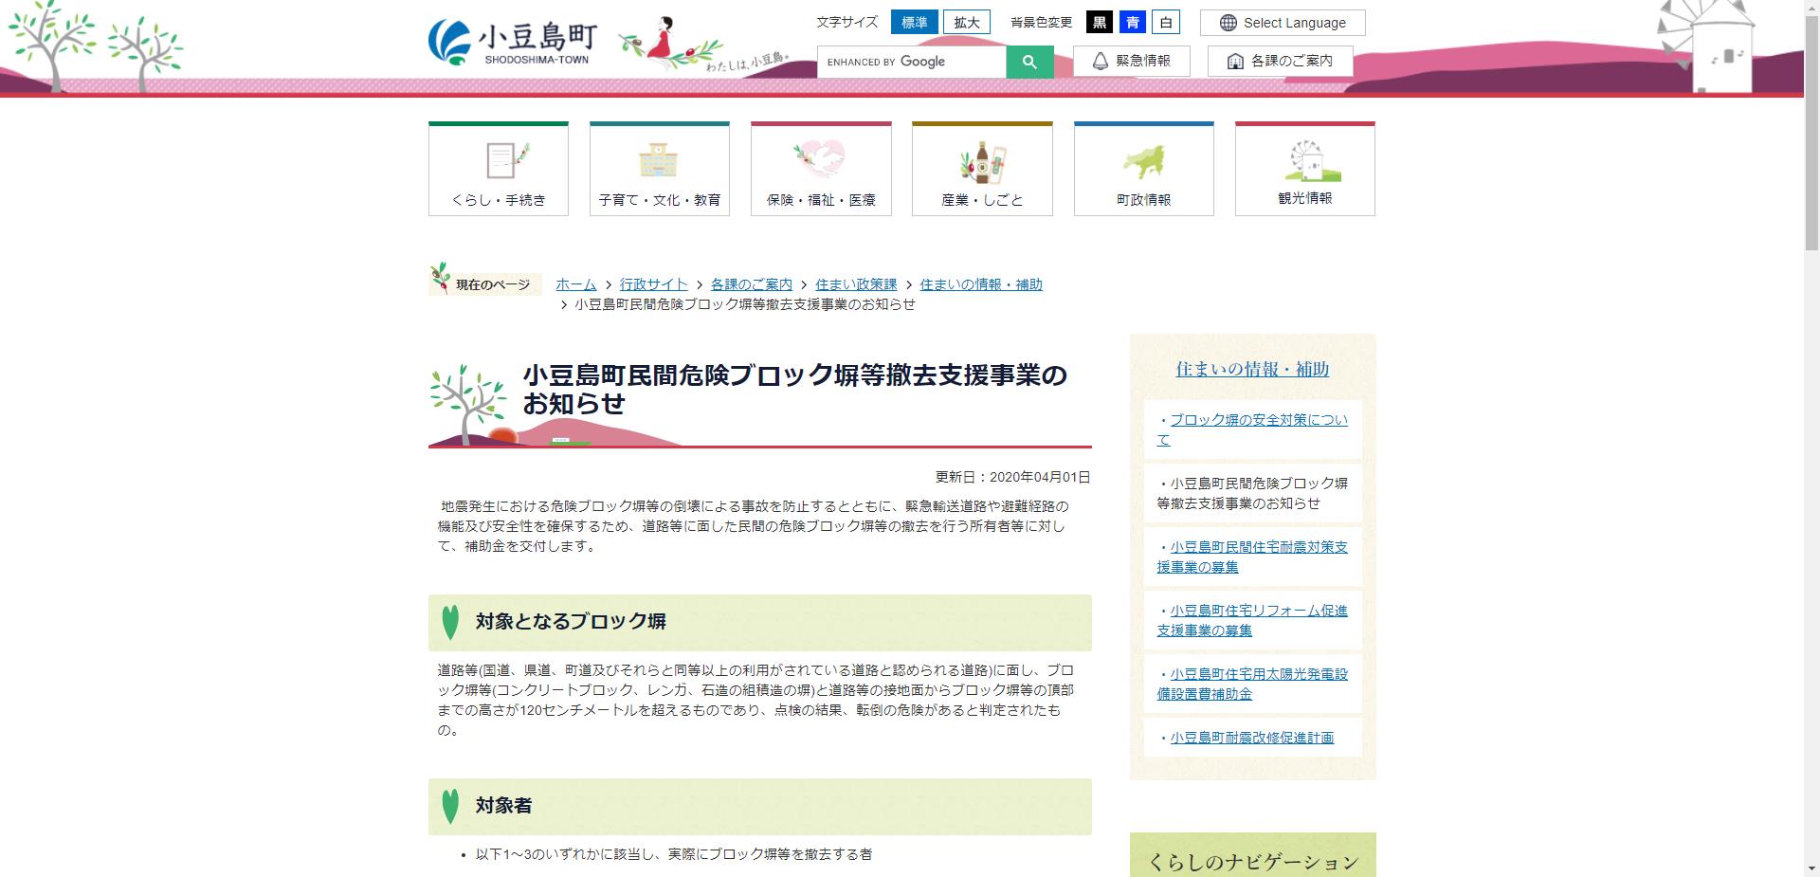Click inside the Google search field

click(x=910, y=61)
